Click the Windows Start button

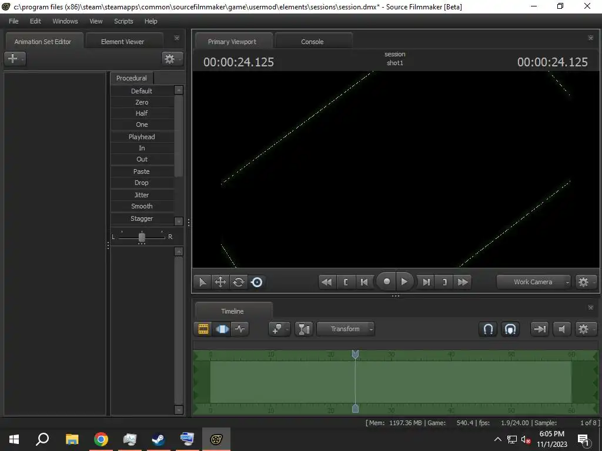click(x=14, y=439)
